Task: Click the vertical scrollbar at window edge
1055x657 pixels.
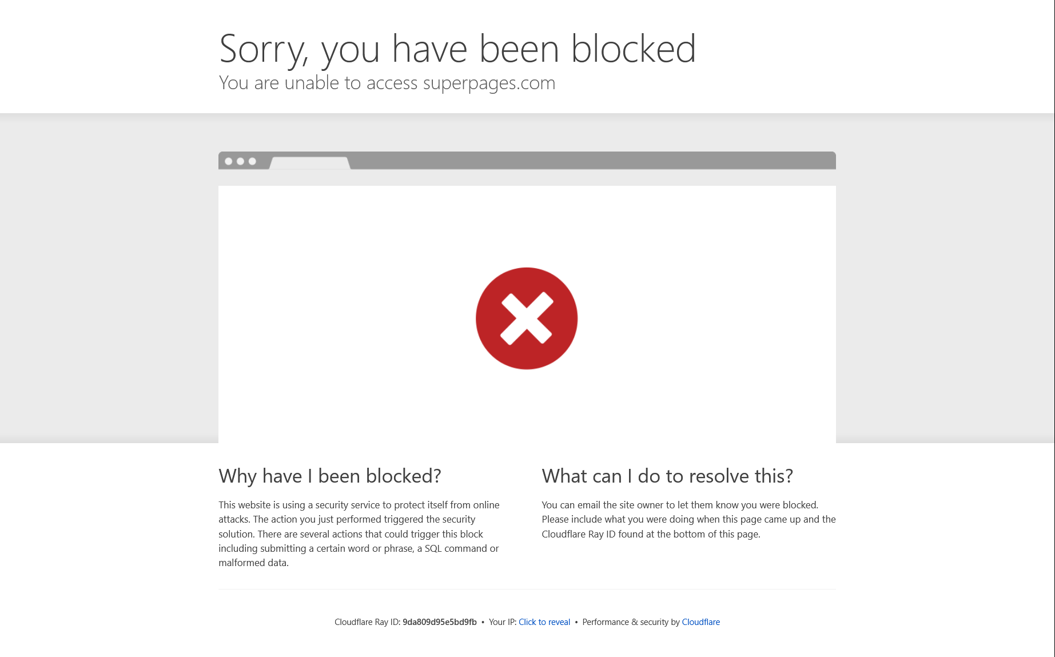Action: click(1054, 328)
